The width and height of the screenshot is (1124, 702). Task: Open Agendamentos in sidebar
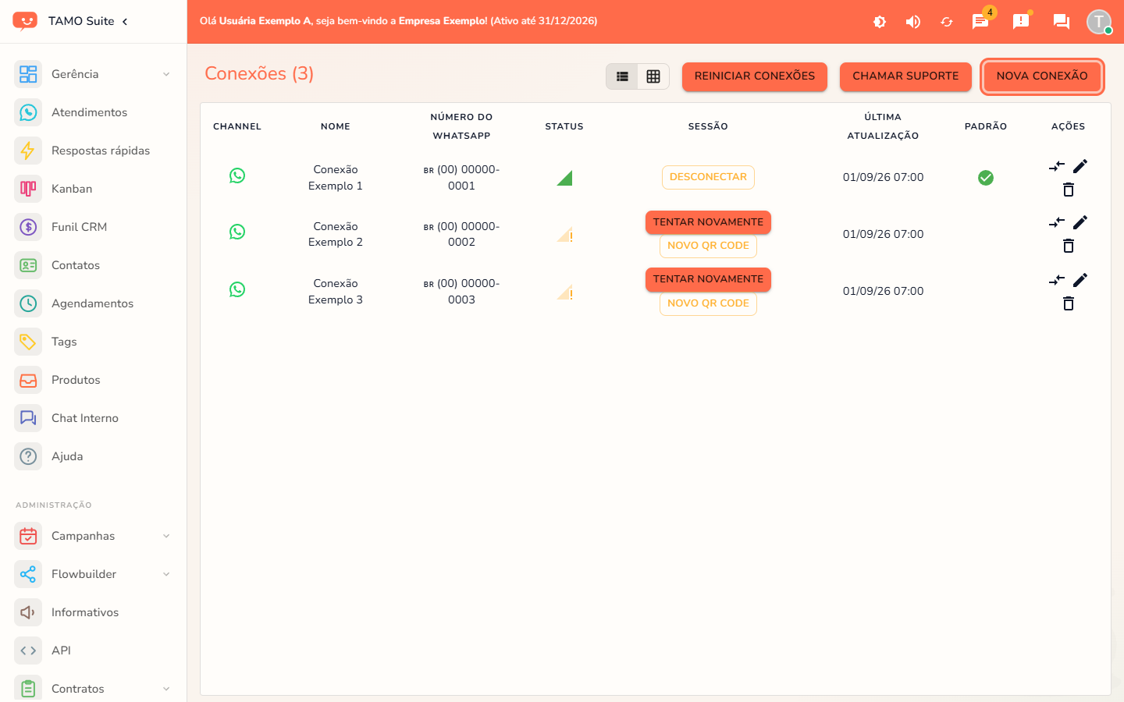(94, 303)
